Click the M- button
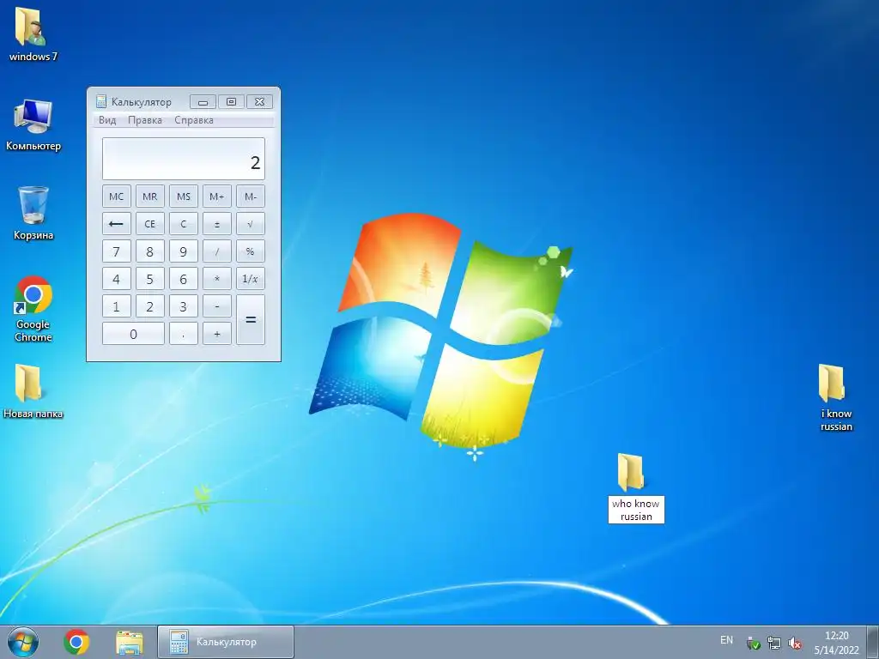The height and width of the screenshot is (659, 879). click(x=251, y=196)
